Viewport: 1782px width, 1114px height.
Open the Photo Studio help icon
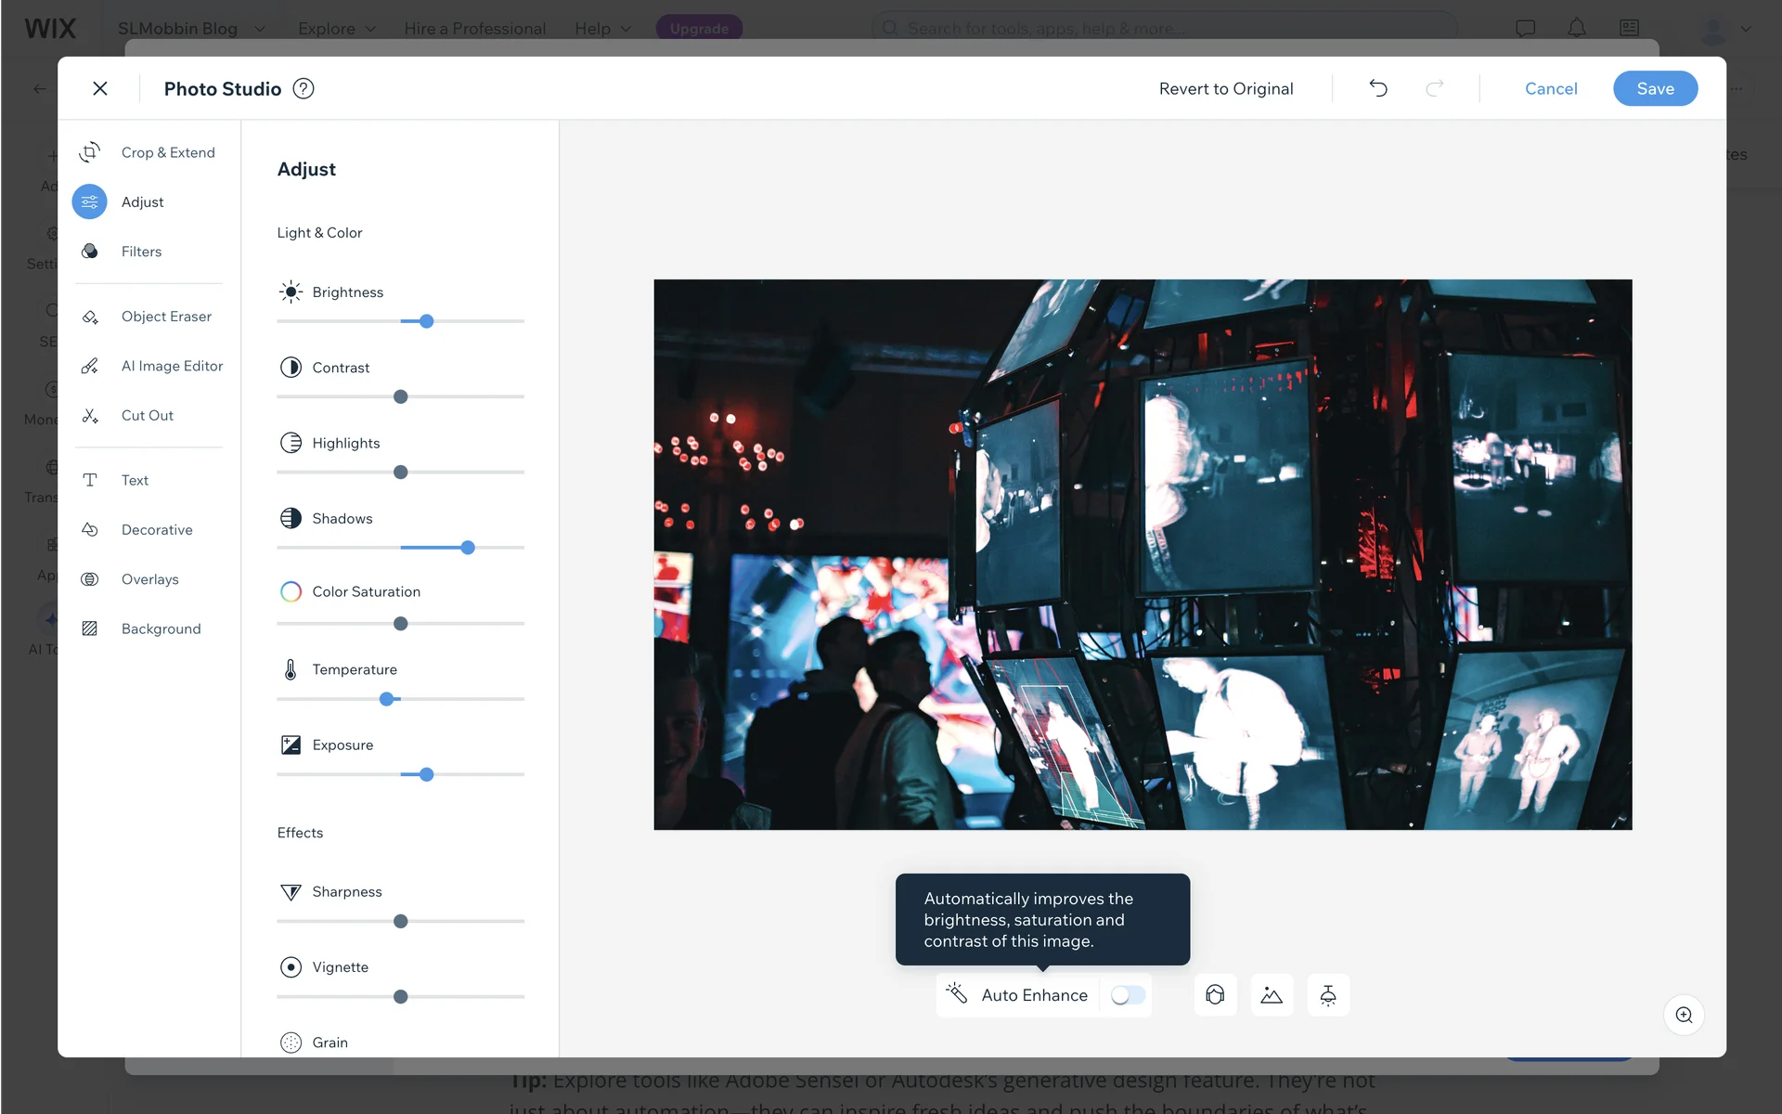click(303, 88)
